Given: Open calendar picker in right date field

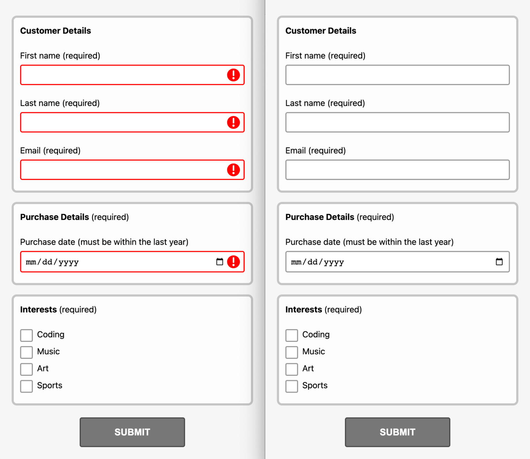Looking at the screenshot, I should [499, 262].
